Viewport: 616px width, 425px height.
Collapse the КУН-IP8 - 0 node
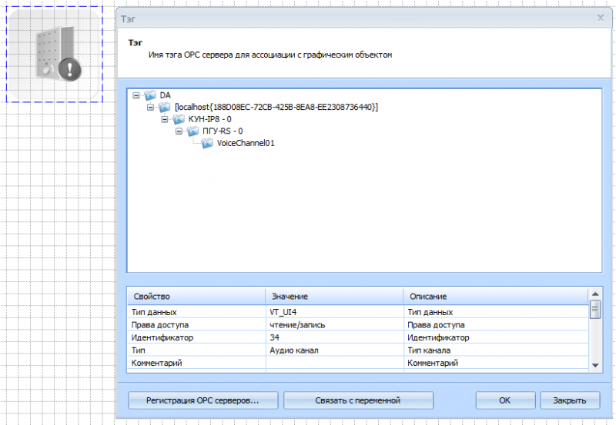tap(165, 119)
